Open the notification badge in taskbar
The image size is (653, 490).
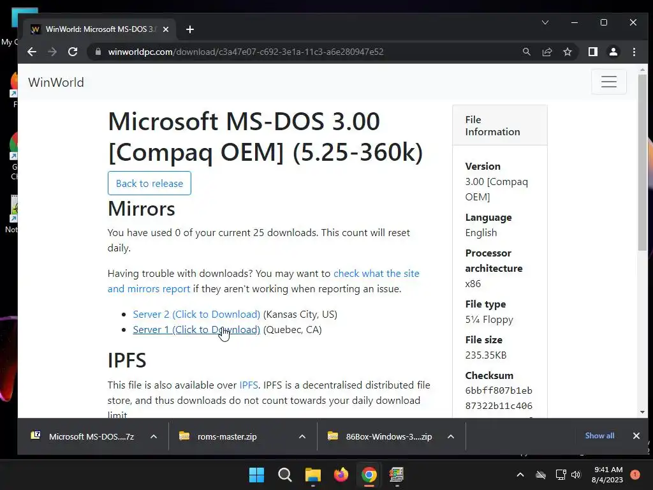635,474
